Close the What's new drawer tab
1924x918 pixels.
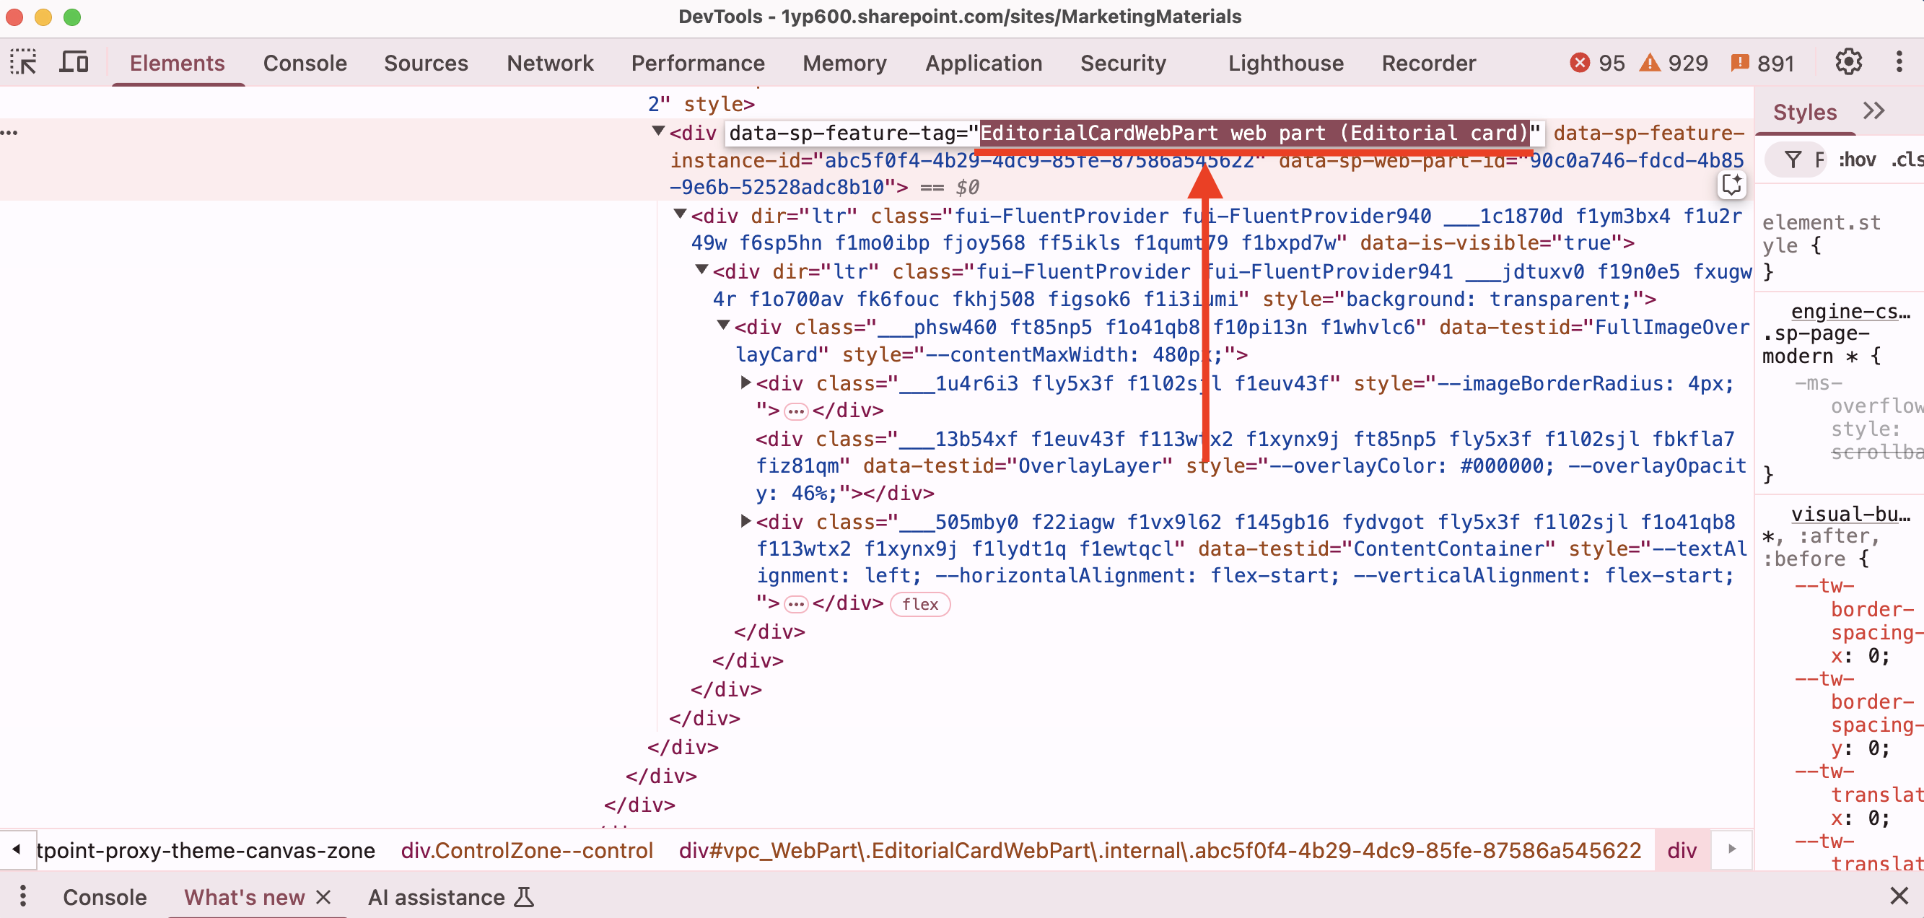(x=323, y=896)
